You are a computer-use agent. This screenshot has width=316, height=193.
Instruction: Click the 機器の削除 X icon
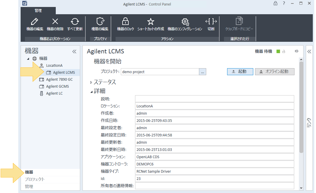[x=55, y=21]
